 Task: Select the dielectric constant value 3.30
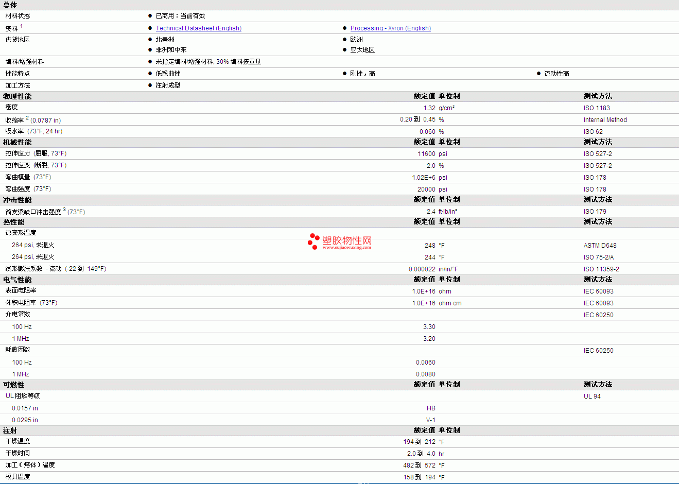[429, 327]
